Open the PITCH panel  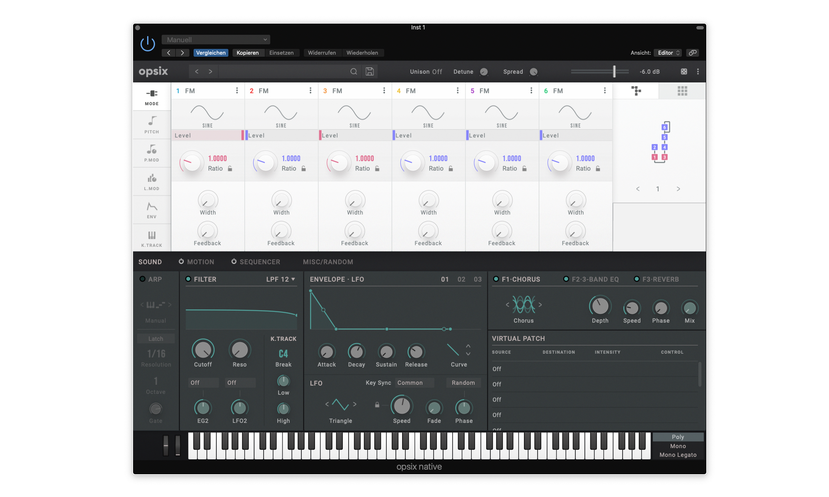(152, 124)
